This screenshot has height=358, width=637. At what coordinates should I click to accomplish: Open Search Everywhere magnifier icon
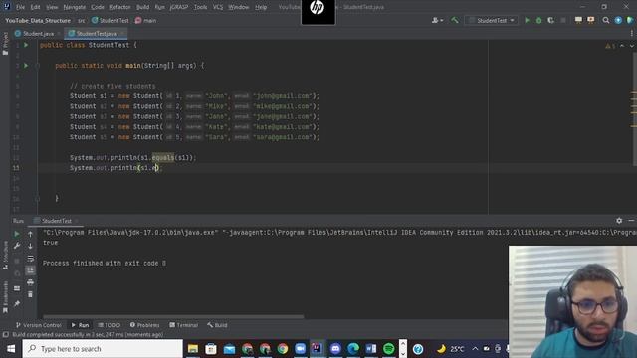[606, 20]
